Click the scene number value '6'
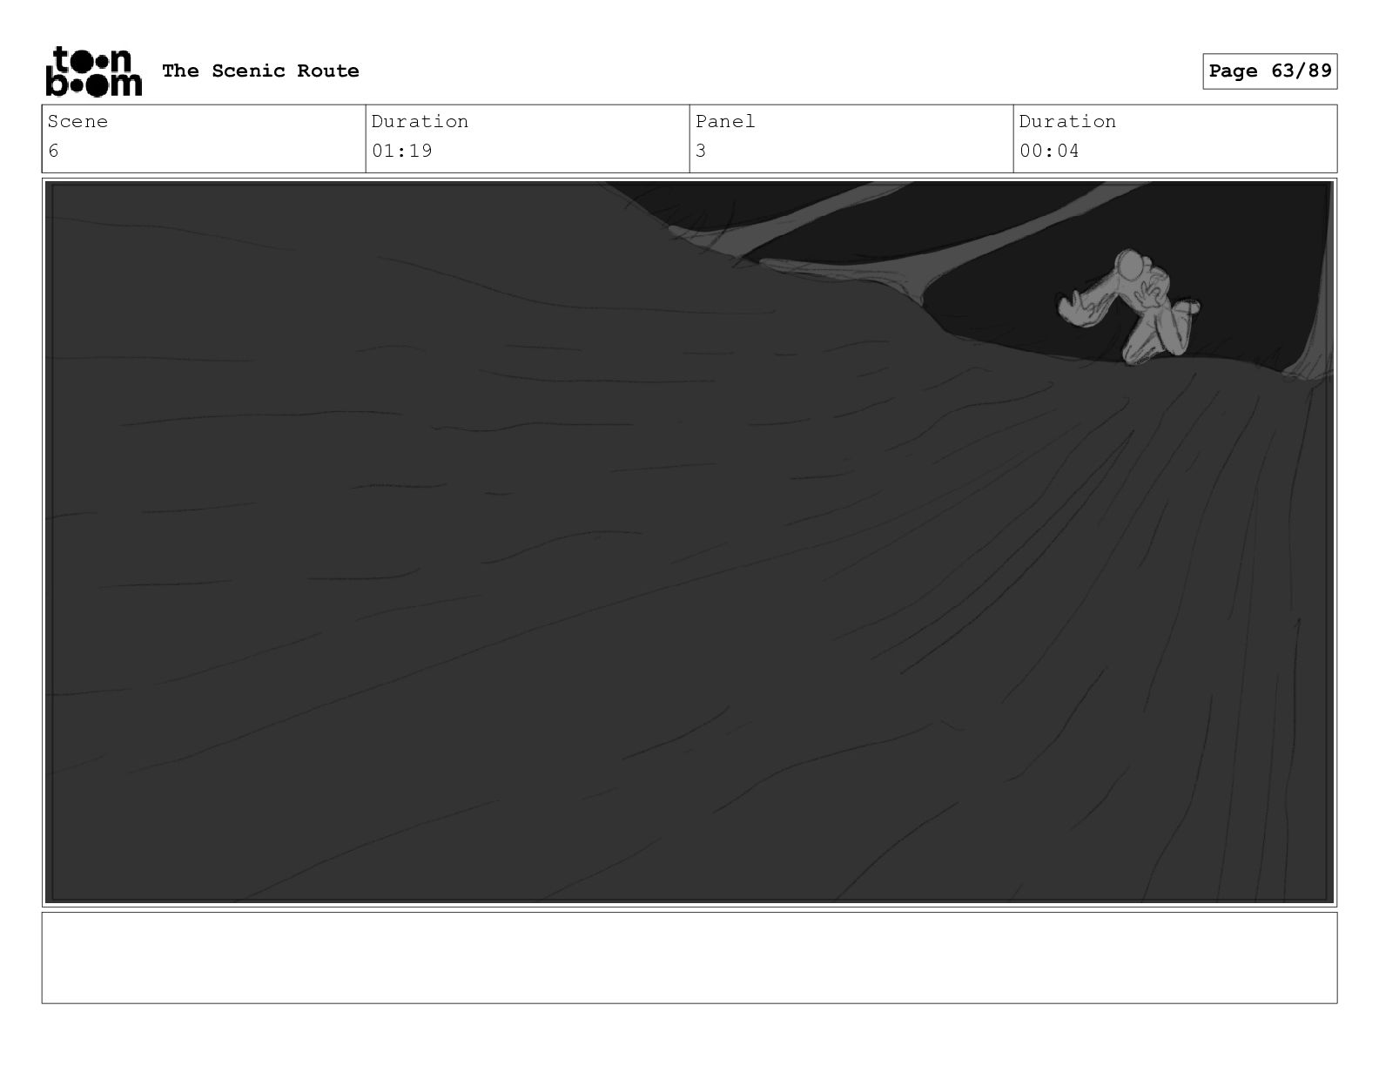The image size is (1379, 1066). [x=54, y=151]
